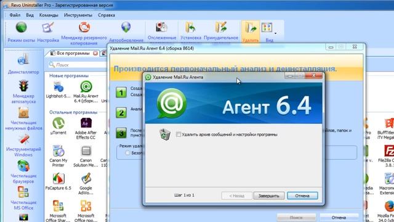Tick Удалить архив сообщений и настройки checkbox
The height and width of the screenshot is (222, 394).
[x=179, y=134]
